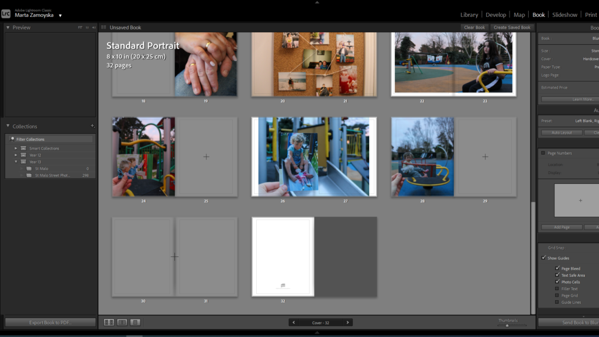Click Export Book to PDF
599x337 pixels.
[x=50, y=322]
